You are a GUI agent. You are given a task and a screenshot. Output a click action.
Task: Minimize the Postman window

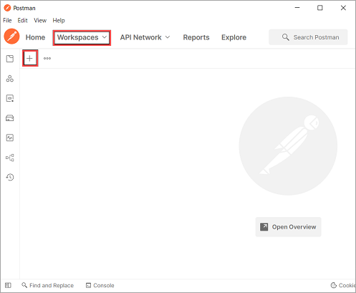pos(297,8)
